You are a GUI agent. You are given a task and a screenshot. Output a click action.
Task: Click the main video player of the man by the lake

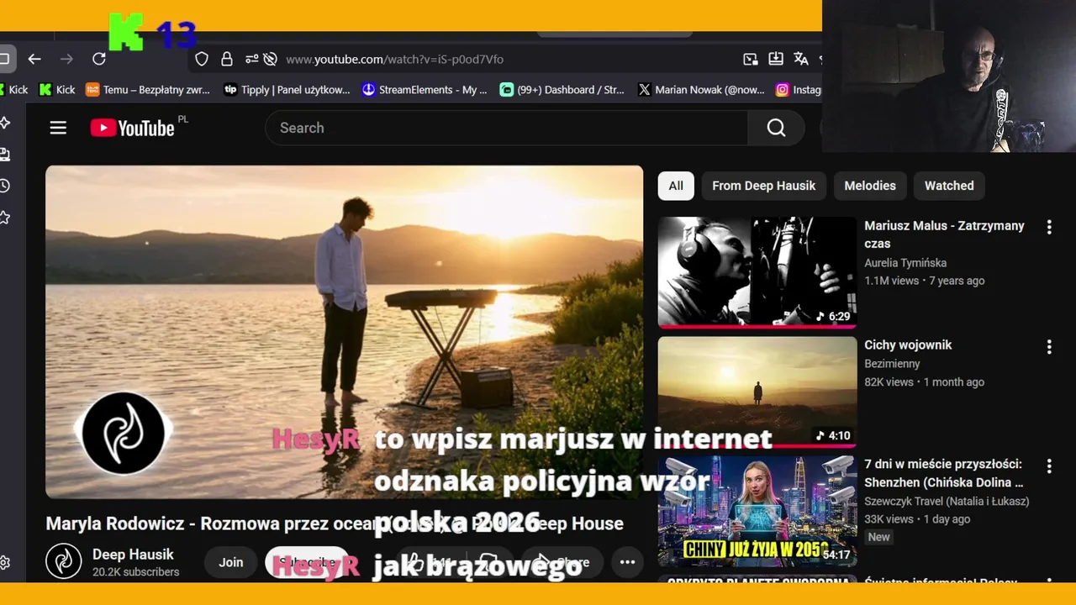344,332
